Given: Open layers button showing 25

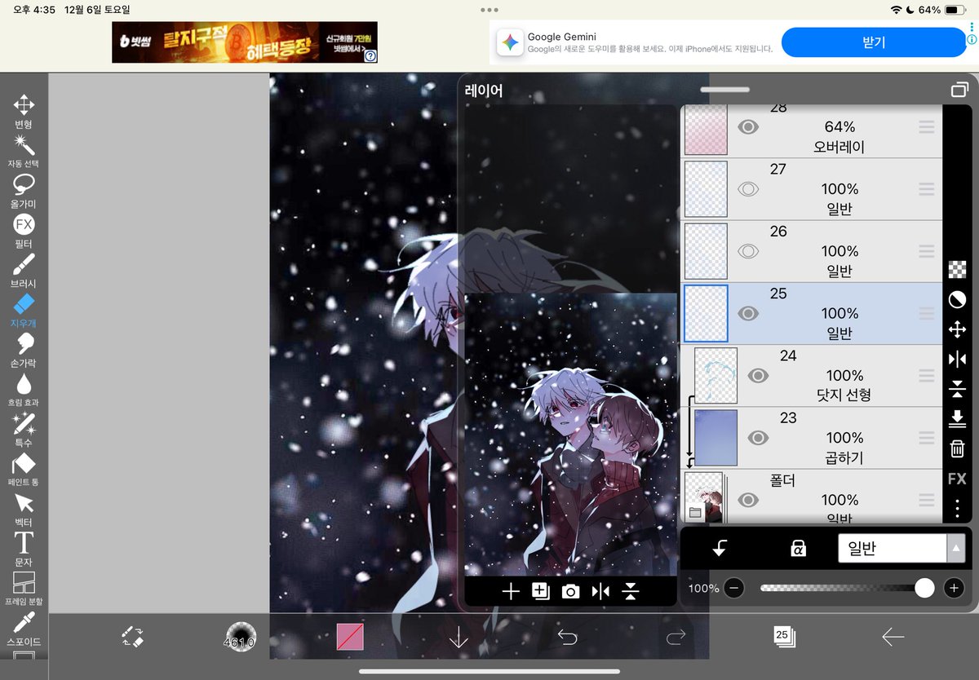Looking at the screenshot, I should point(784,637).
